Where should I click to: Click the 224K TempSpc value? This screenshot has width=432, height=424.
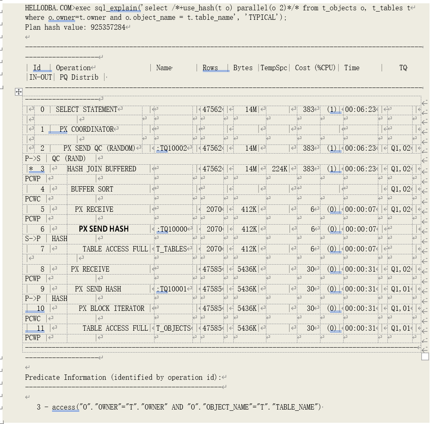[x=280, y=169]
